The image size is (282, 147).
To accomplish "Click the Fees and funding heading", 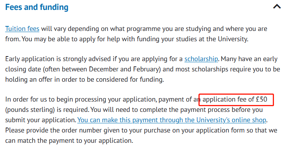I will point(37,7).
